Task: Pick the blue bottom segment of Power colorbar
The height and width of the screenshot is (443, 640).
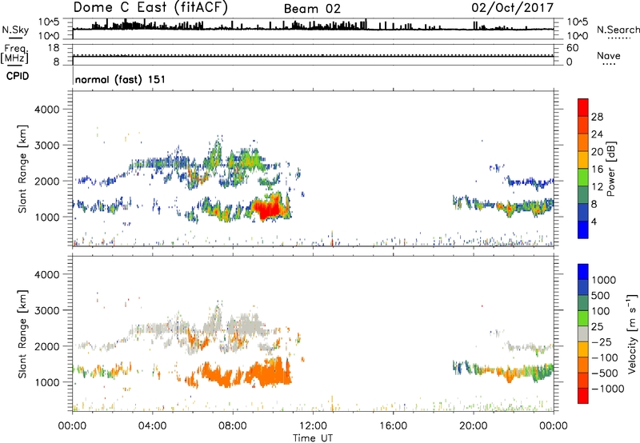Action: pos(583,229)
